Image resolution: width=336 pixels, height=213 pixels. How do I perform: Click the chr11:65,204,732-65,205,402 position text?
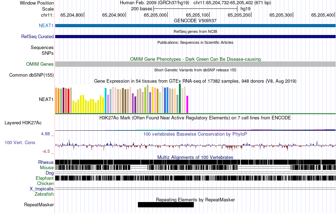coord(232,3)
